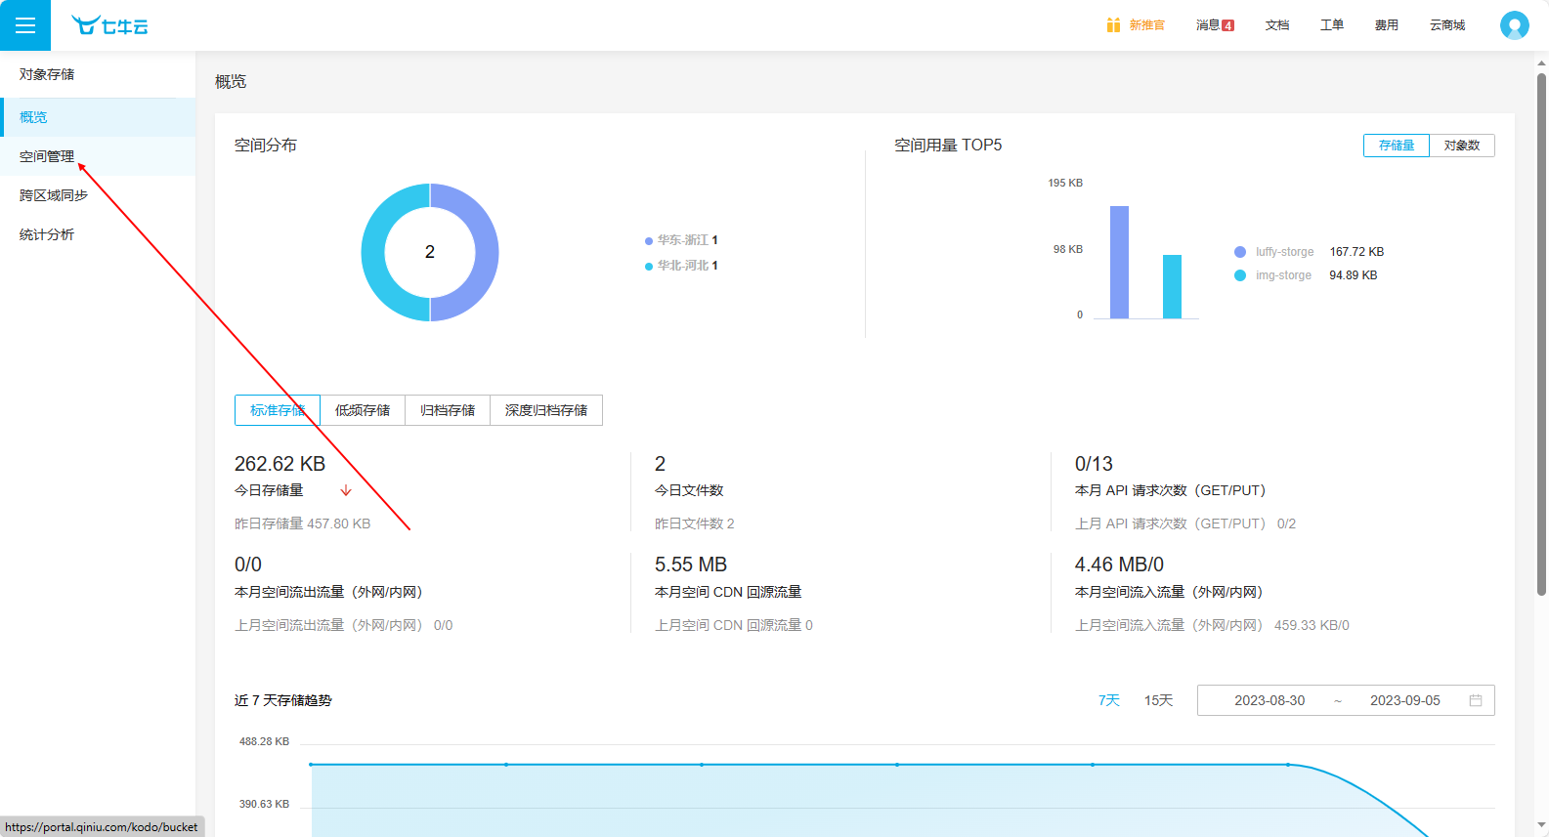This screenshot has height=837, width=1549.
Task: Open 文档 documentation link
Action: 1277,25
